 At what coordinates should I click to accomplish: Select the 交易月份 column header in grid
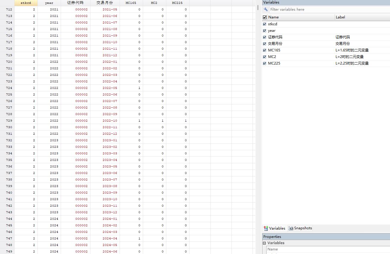105,3
